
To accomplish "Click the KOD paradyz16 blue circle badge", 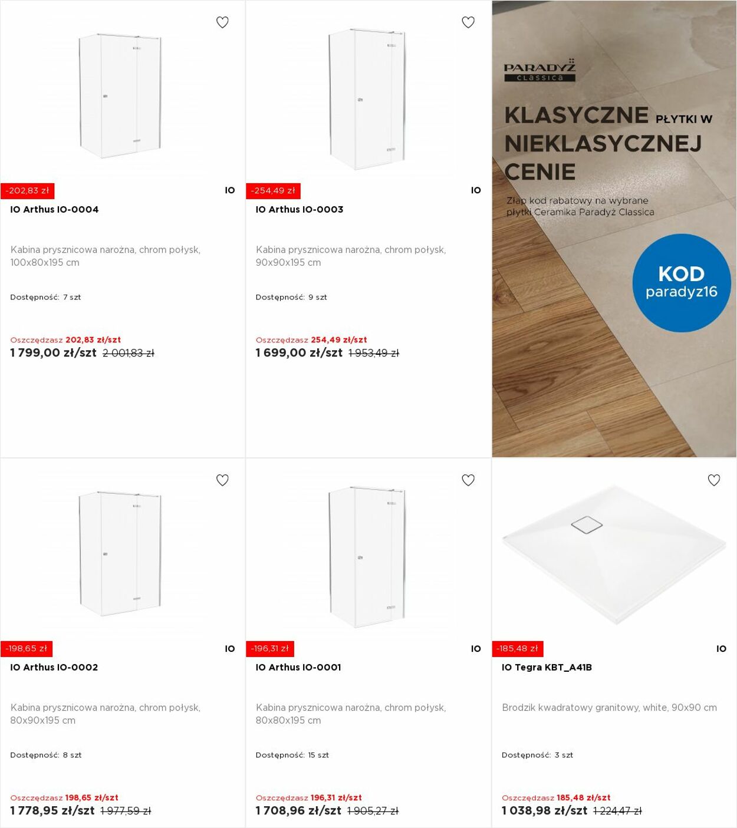I will tap(682, 283).
